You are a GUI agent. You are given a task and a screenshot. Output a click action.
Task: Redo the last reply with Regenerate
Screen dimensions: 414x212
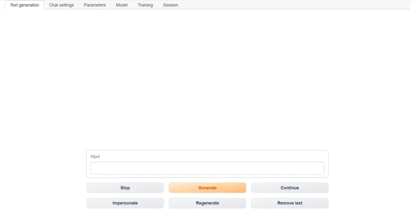tap(207, 203)
